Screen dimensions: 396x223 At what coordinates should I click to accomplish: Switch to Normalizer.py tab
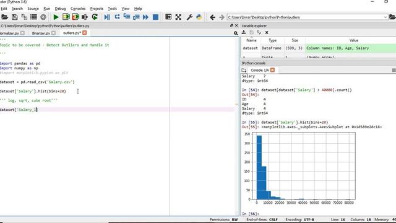click(x=9, y=33)
